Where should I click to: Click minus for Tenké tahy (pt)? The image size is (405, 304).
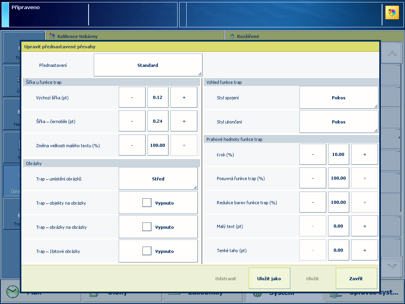[x=313, y=250]
